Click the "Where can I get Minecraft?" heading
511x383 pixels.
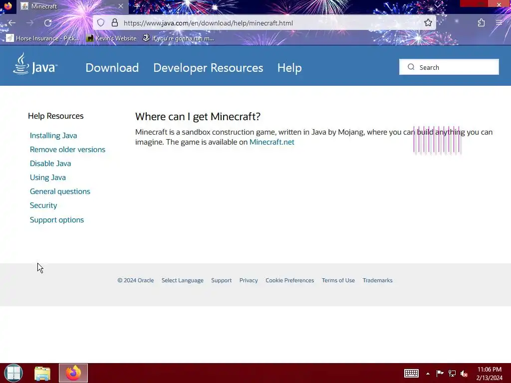198,117
